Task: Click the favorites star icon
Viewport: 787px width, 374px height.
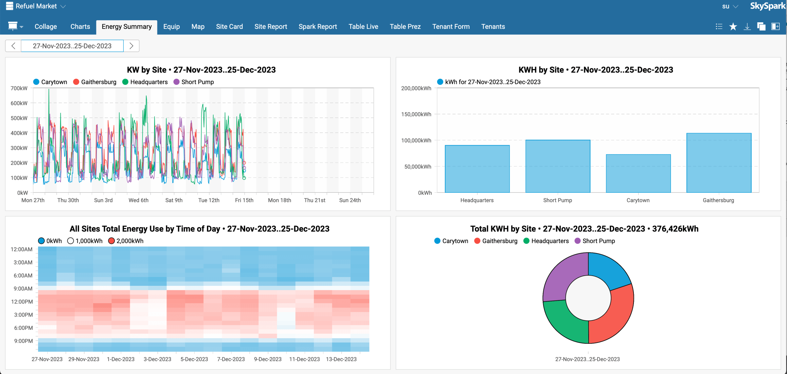Action: (733, 27)
